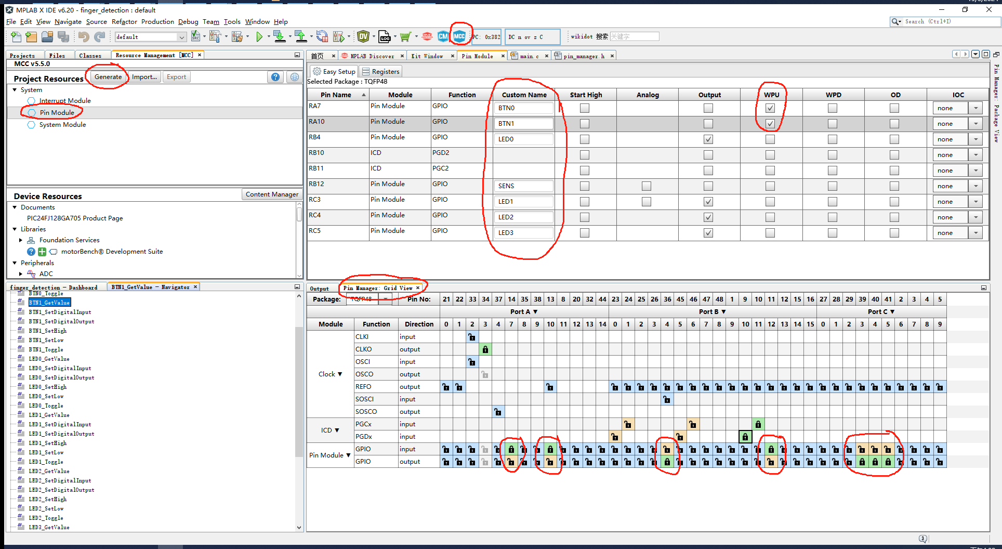
Task: Open PIC24FJ128GA705 Product Page link
Action: [x=75, y=218]
